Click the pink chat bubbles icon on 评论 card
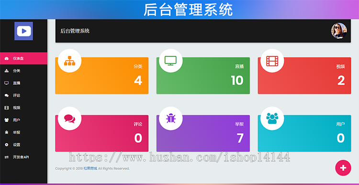This screenshot has height=185, width=359. click(x=69, y=119)
